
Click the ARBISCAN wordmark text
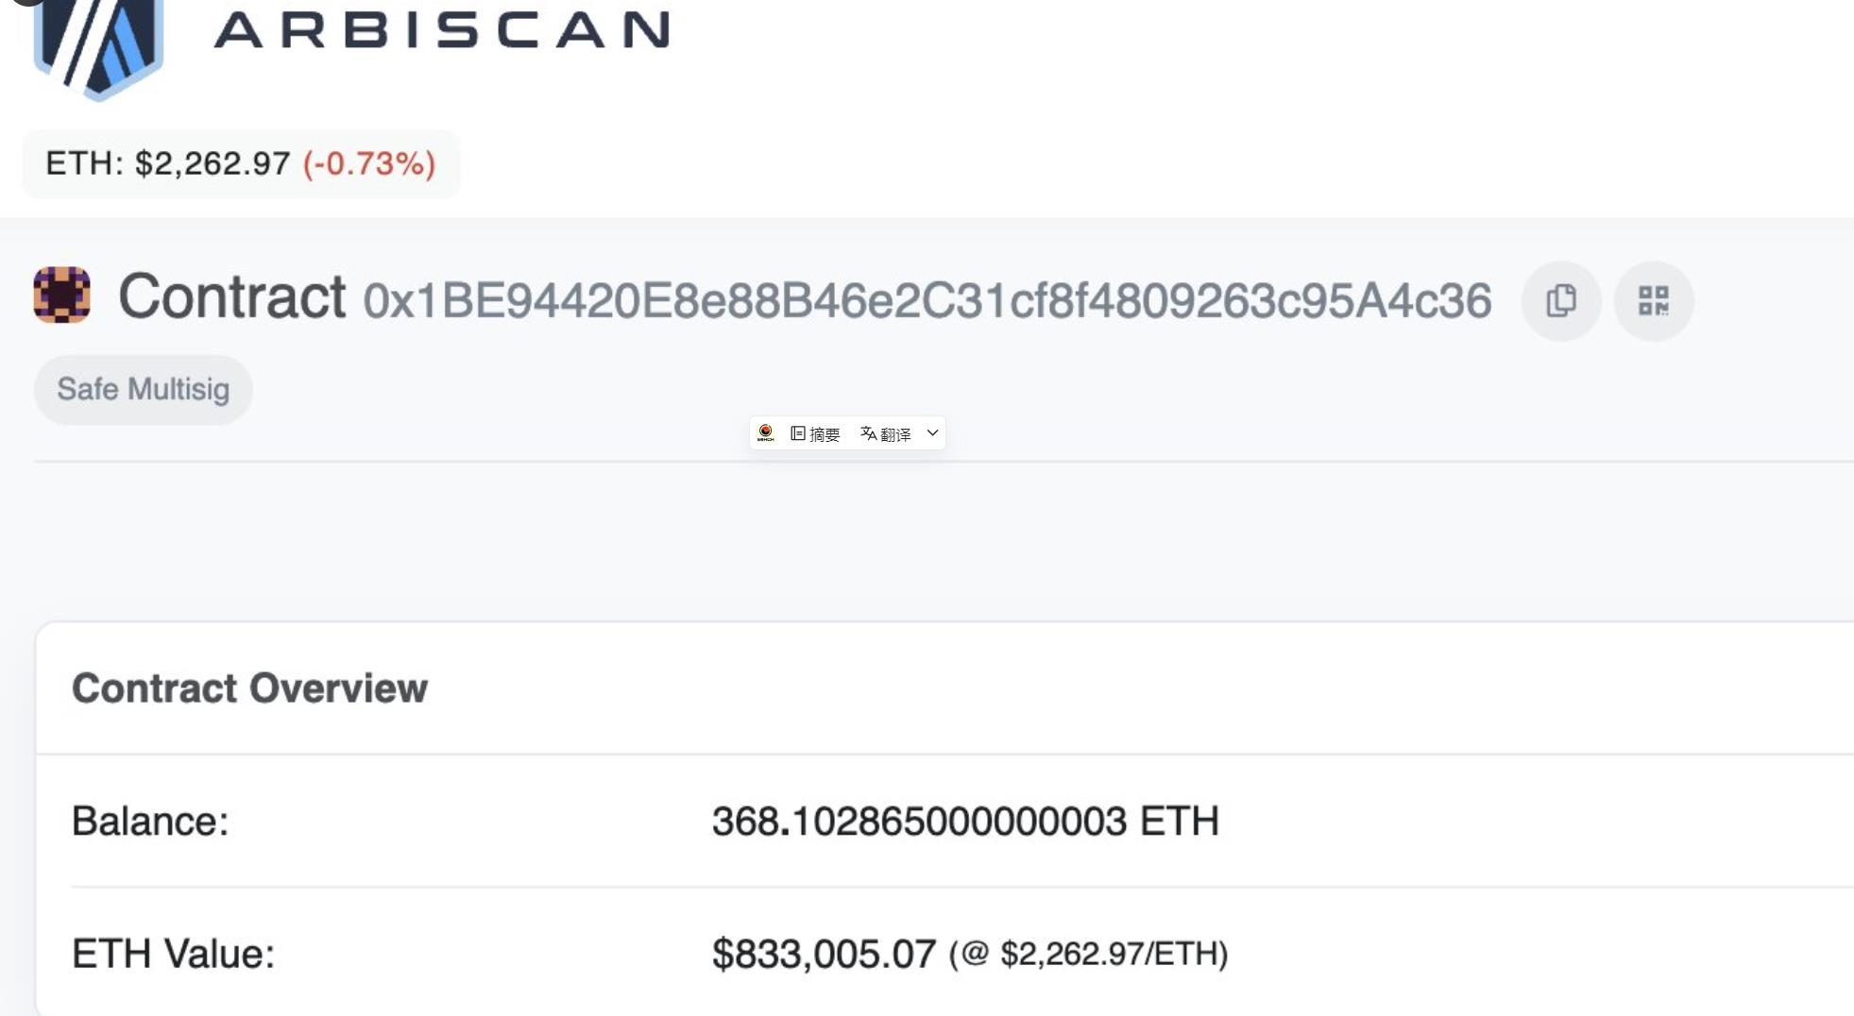point(442,29)
